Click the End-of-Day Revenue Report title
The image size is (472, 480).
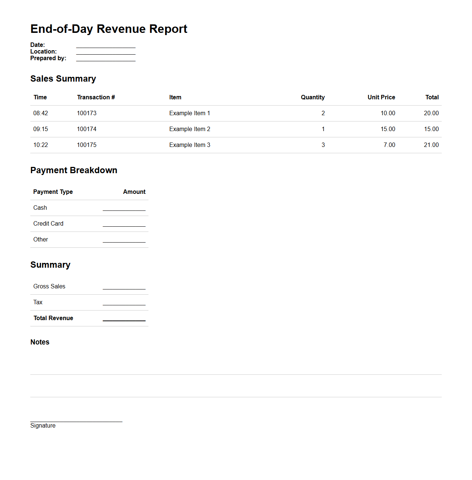(x=109, y=29)
